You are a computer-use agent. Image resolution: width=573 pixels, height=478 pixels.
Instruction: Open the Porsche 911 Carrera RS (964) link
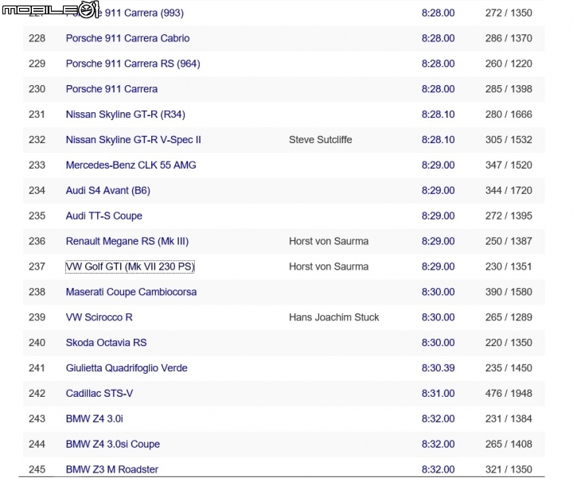[x=133, y=64]
